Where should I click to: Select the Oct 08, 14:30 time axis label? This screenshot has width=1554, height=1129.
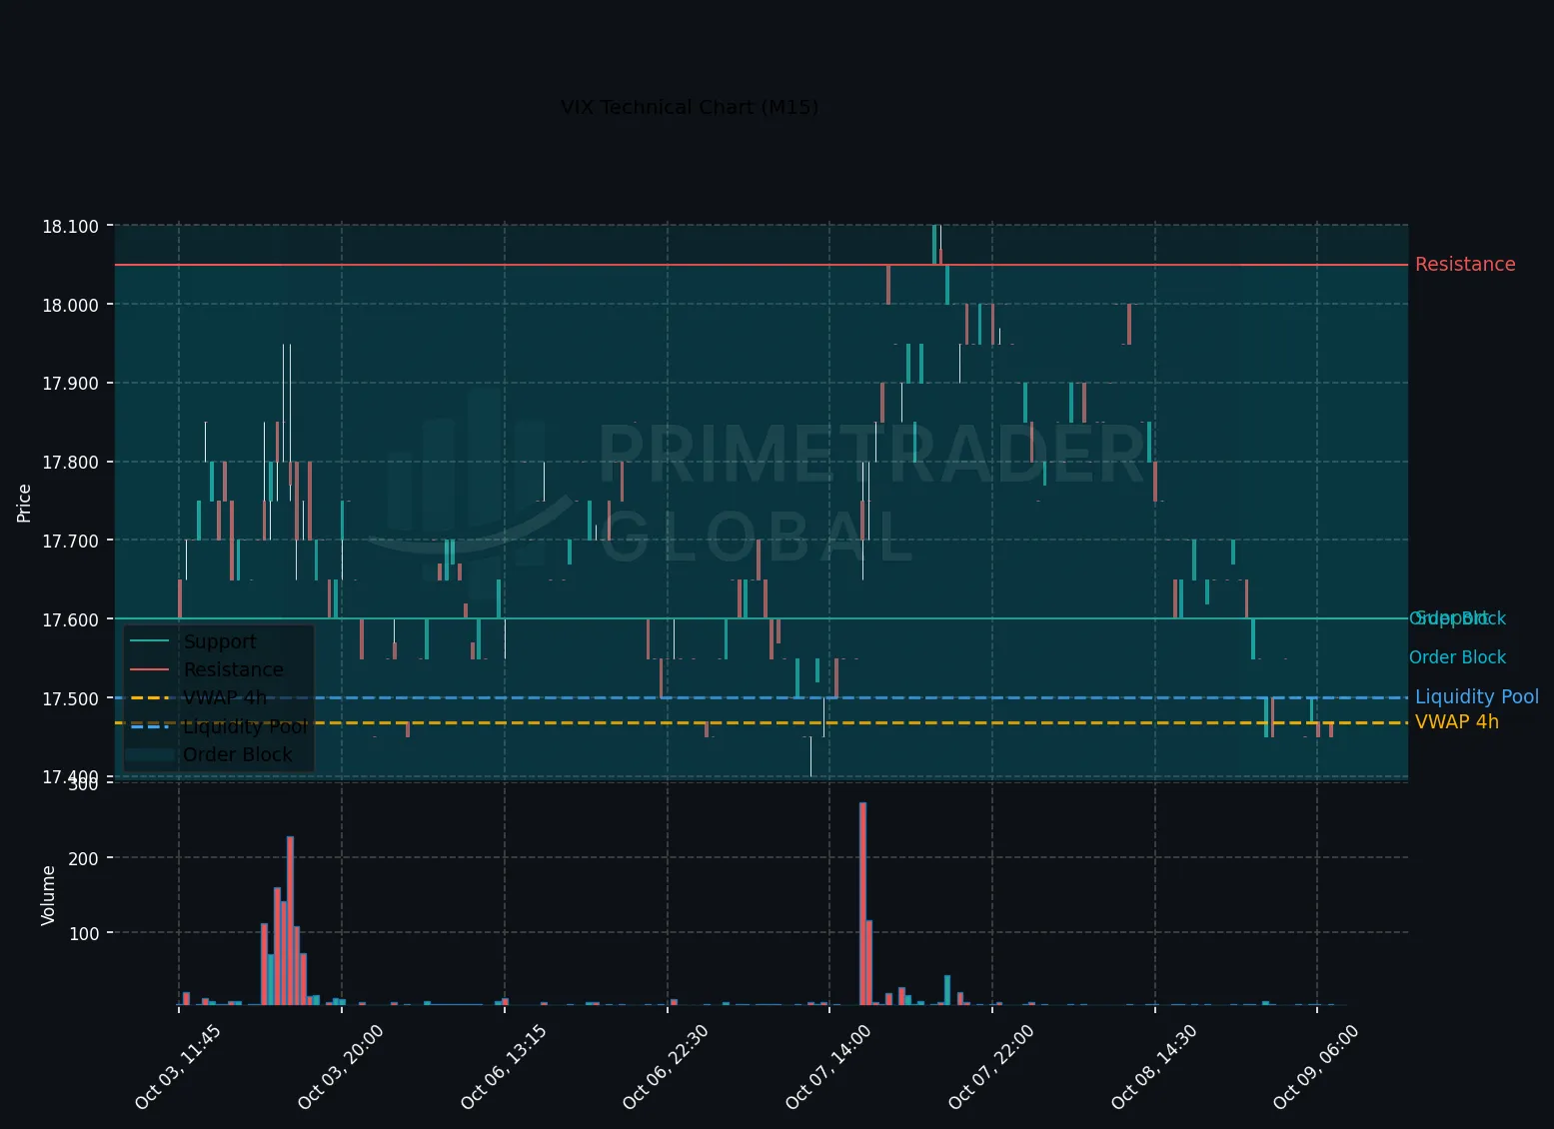1154,1066
